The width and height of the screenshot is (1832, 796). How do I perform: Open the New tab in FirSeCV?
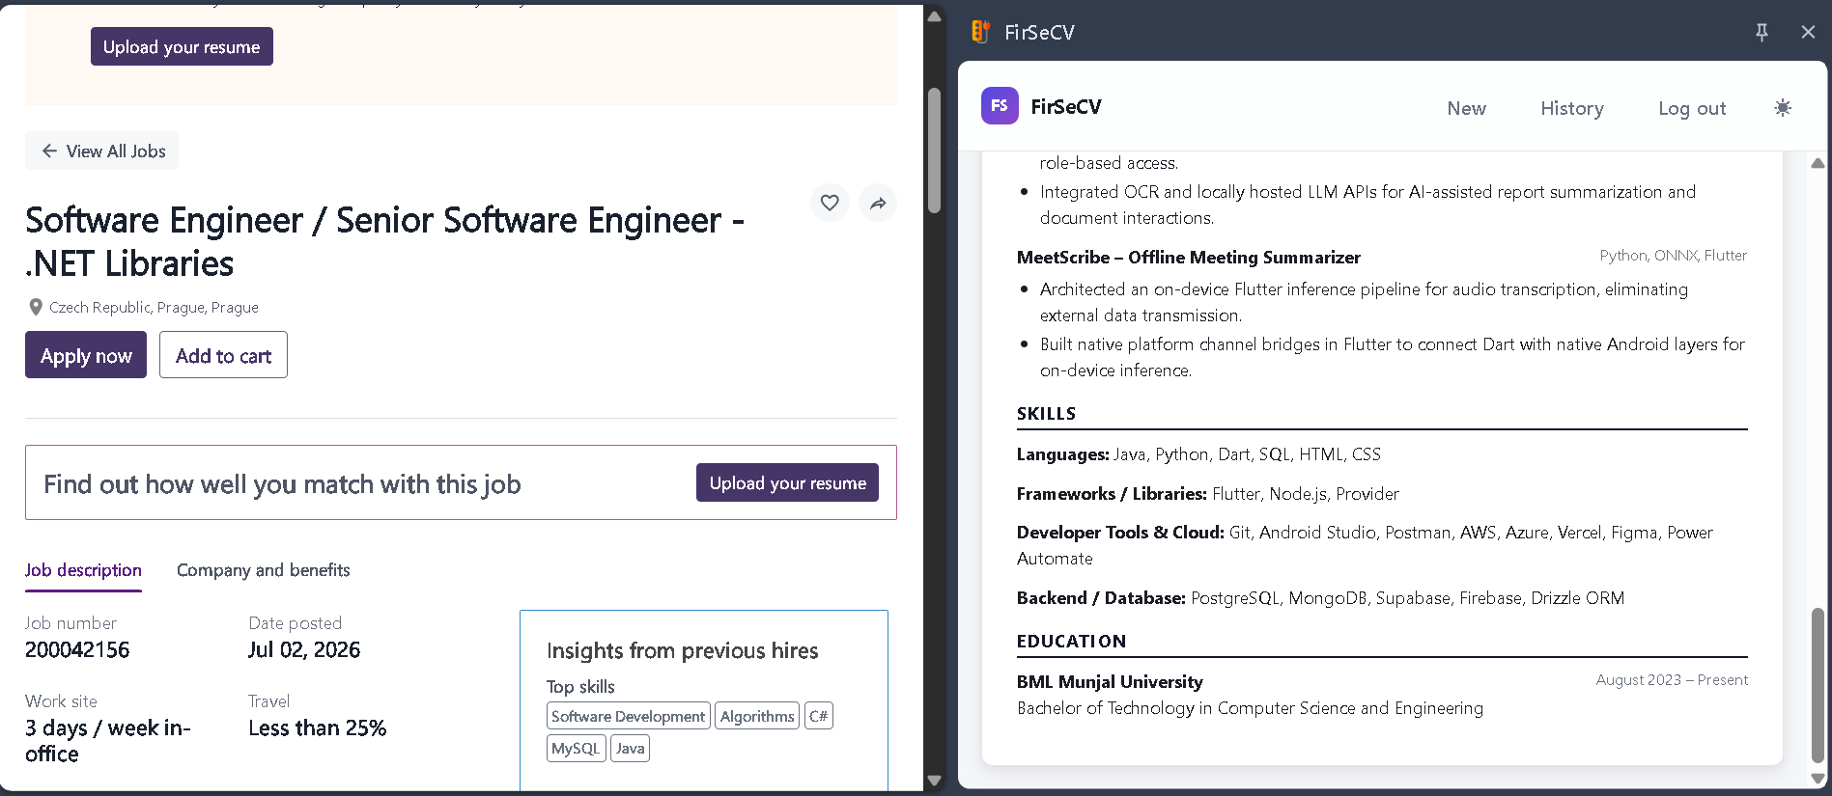tap(1466, 108)
